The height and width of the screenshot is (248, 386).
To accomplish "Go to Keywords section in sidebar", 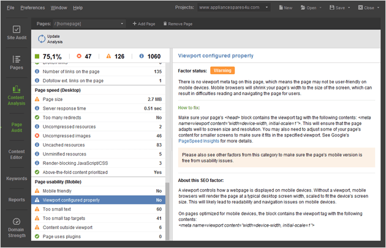I will click(17, 178).
